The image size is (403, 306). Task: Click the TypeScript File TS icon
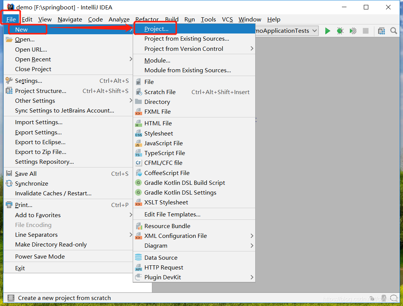[138, 153]
